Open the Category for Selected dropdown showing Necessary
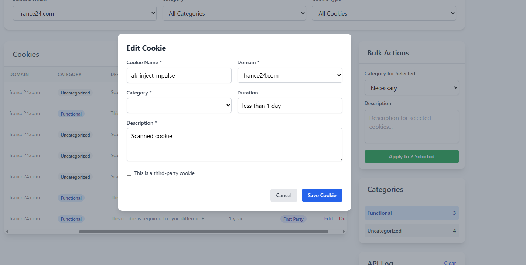This screenshot has width=526, height=265. (x=411, y=87)
